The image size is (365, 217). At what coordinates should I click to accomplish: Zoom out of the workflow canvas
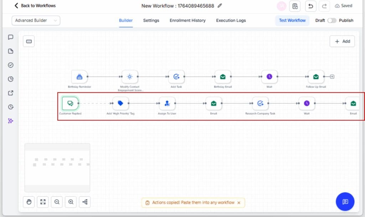click(x=57, y=202)
